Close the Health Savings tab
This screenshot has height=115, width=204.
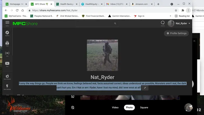coord(77,4)
